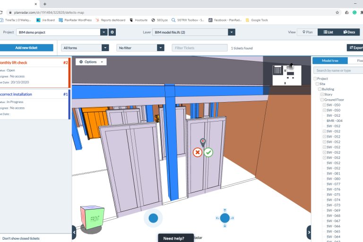Click the Filter Tickets input field
This screenshot has width=363, height=242.
click(x=199, y=48)
